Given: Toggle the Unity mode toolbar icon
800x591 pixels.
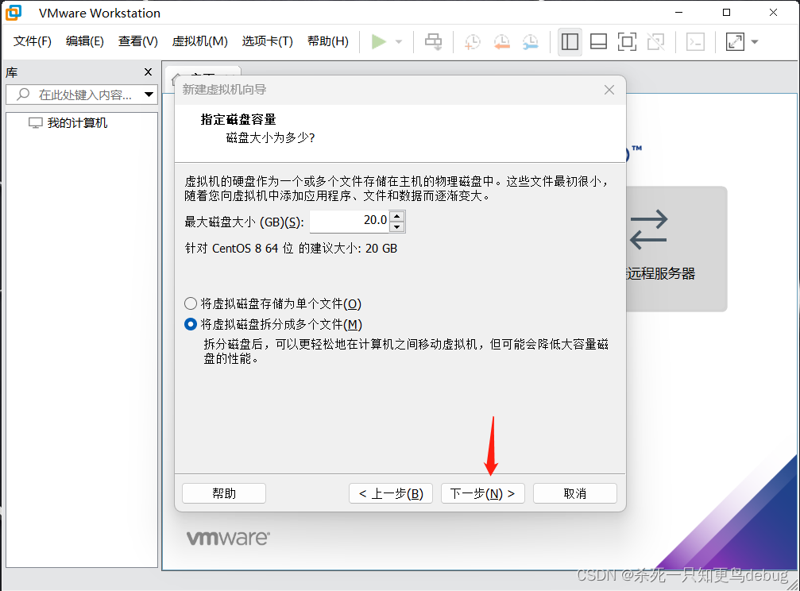Looking at the screenshot, I should (x=656, y=41).
